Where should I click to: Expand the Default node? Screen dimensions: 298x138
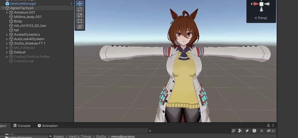point(7,52)
